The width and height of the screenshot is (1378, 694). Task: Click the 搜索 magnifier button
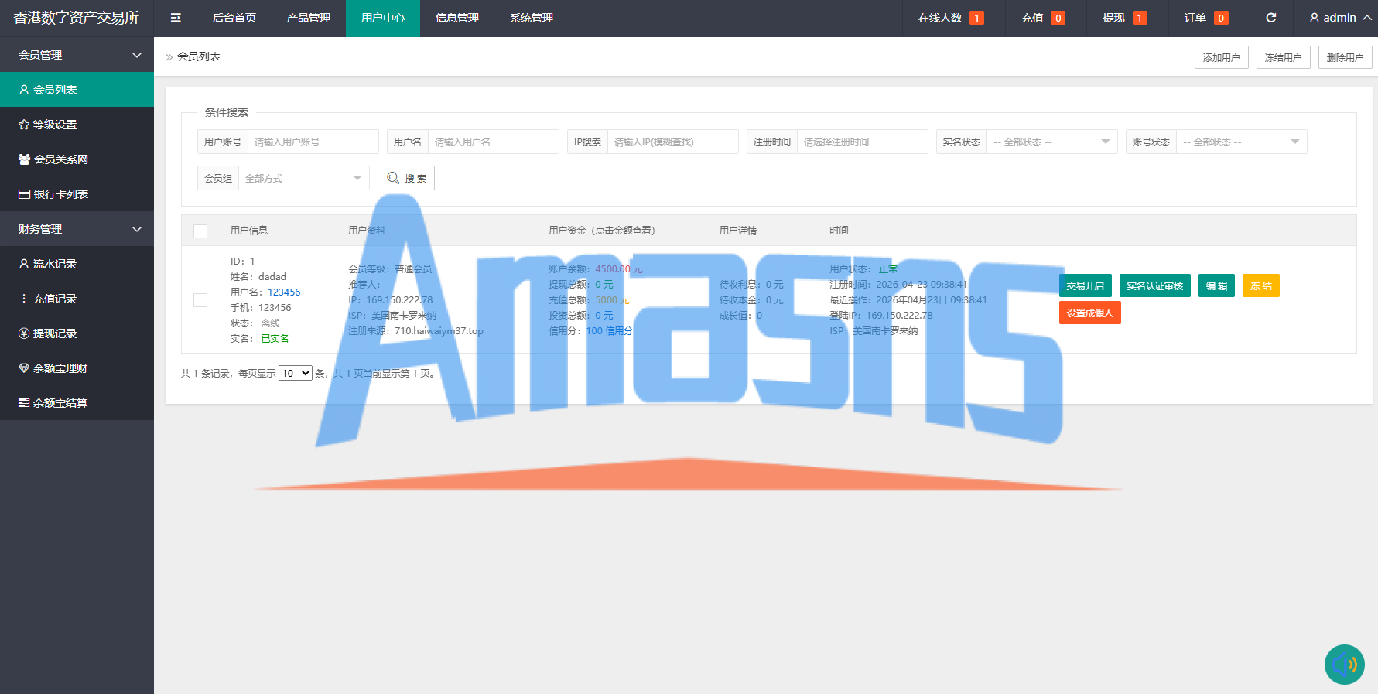click(x=406, y=178)
